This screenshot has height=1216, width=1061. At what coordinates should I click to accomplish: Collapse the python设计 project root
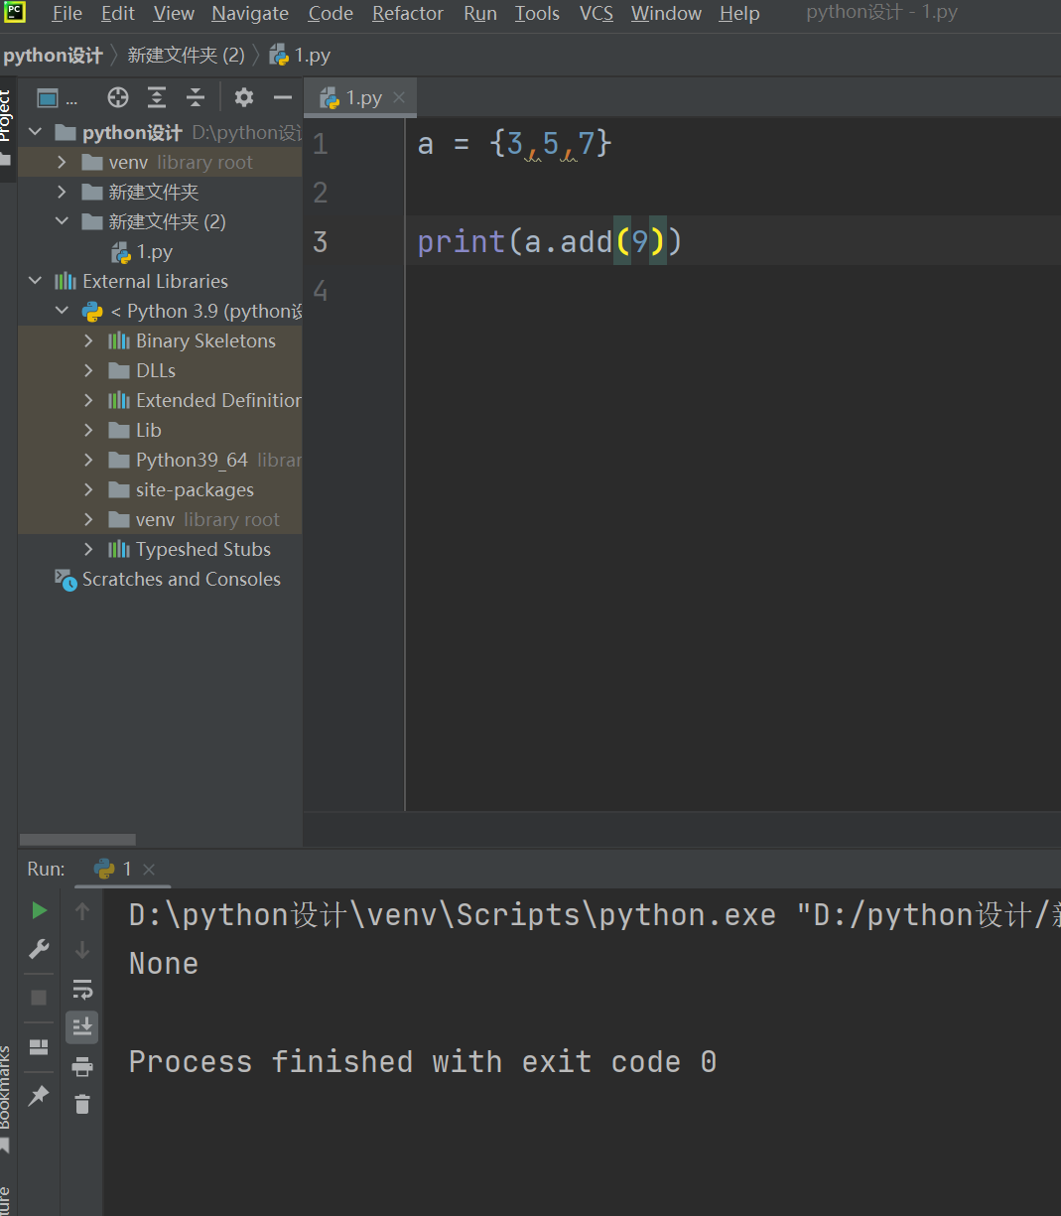[36, 132]
